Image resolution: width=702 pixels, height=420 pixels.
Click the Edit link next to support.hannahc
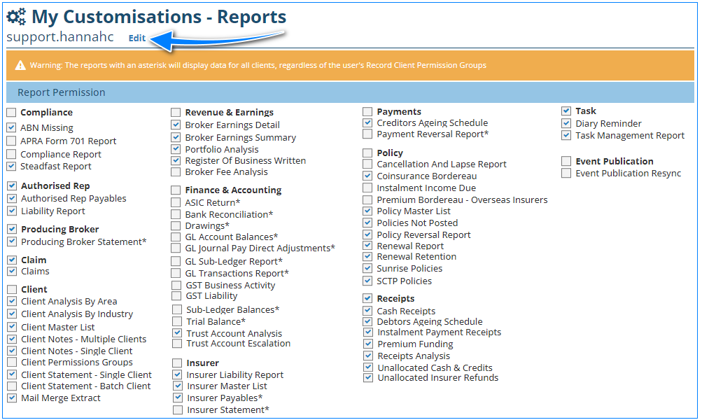[x=137, y=38]
